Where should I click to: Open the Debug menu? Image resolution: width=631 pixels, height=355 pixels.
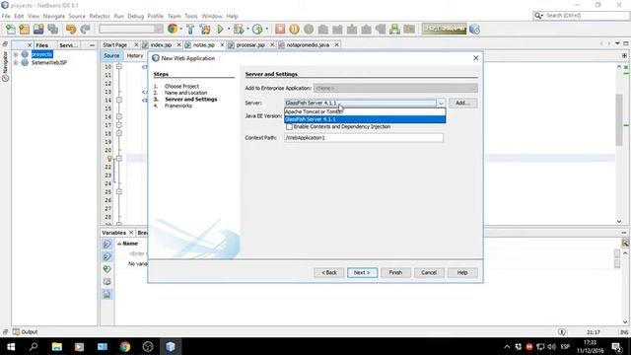pos(136,16)
